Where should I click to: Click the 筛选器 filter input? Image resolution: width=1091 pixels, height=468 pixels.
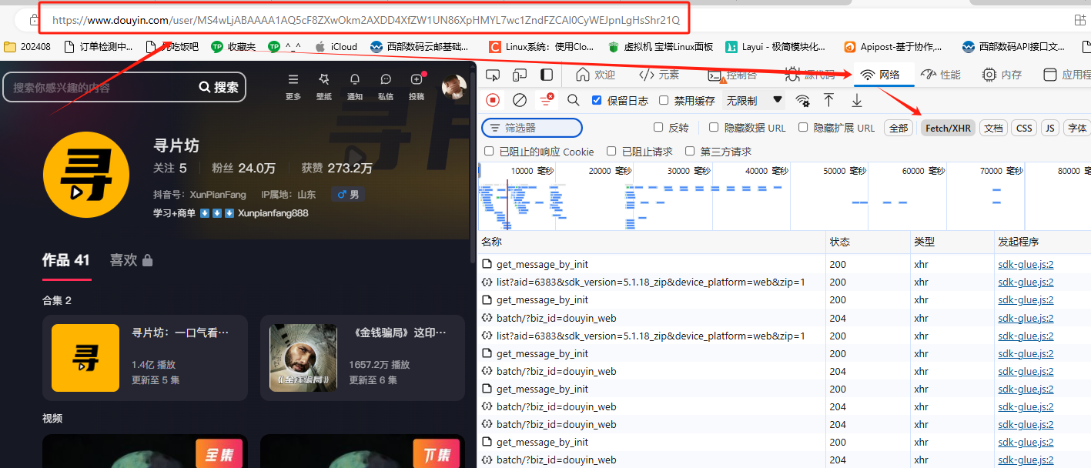click(x=532, y=128)
